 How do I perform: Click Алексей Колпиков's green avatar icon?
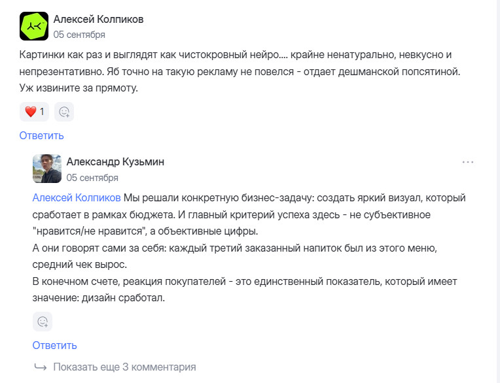click(x=34, y=26)
